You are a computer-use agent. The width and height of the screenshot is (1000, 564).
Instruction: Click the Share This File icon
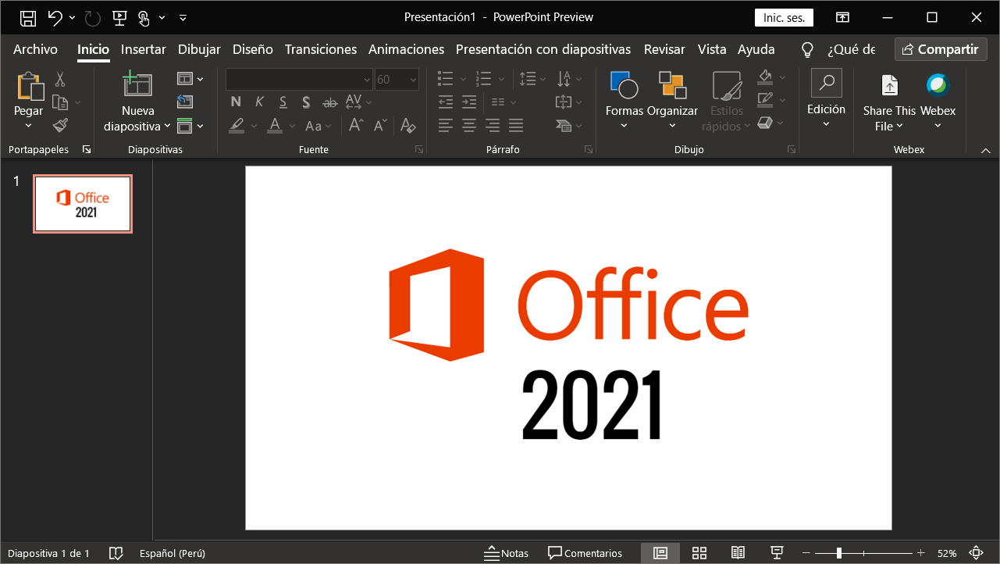[x=889, y=85]
